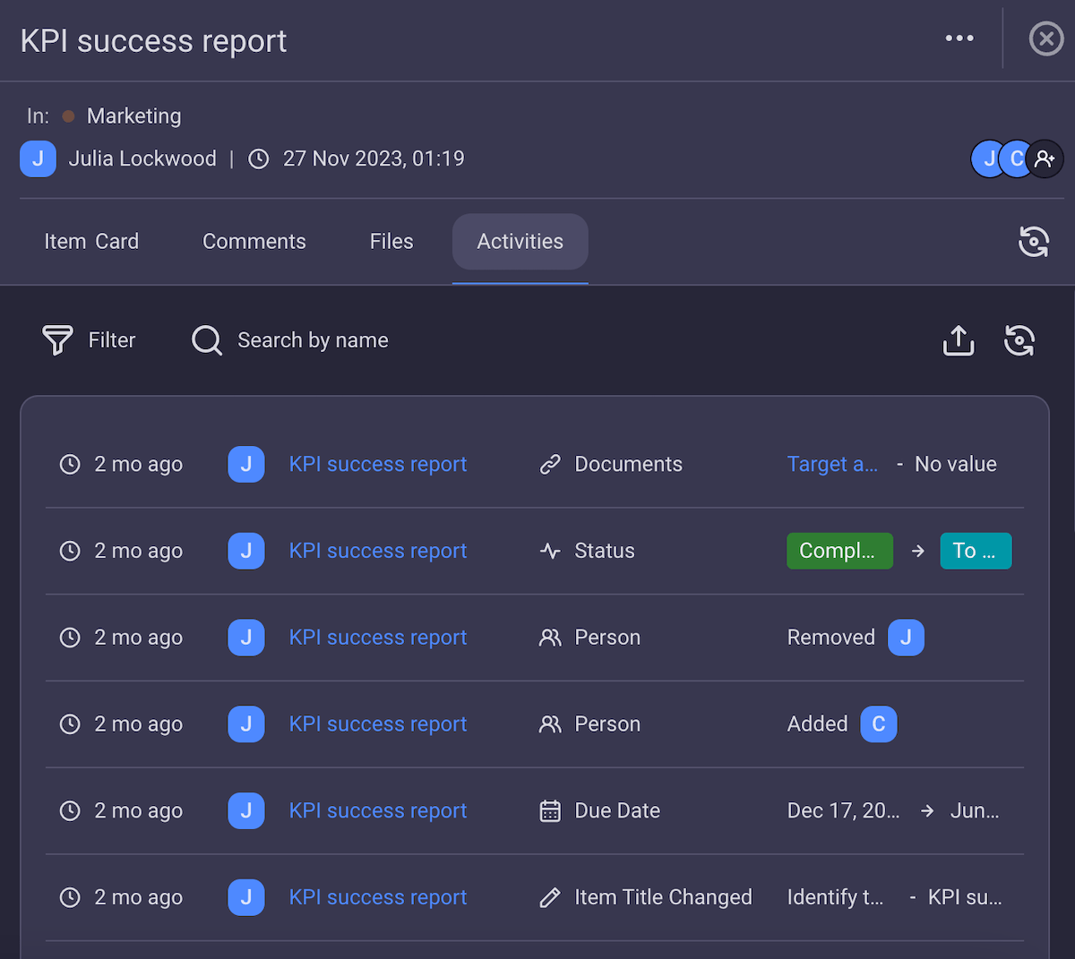1075x959 pixels.
Task: Close the KPI success report panel
Action: [x=1045, y=39]
